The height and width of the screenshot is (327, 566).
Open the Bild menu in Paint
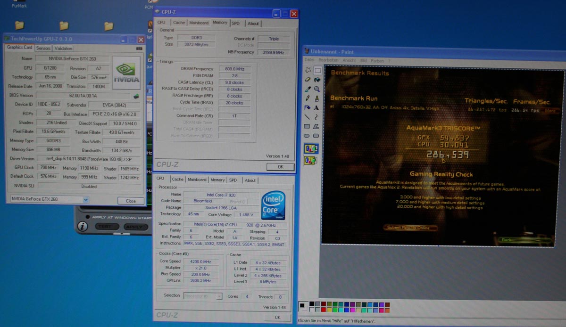[364, 61]
